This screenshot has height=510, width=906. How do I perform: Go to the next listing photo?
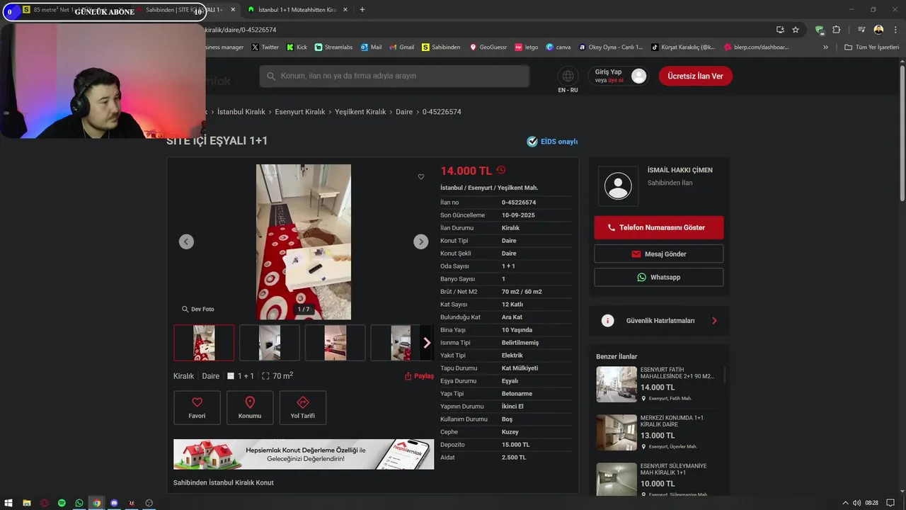(x=420, y=242)
